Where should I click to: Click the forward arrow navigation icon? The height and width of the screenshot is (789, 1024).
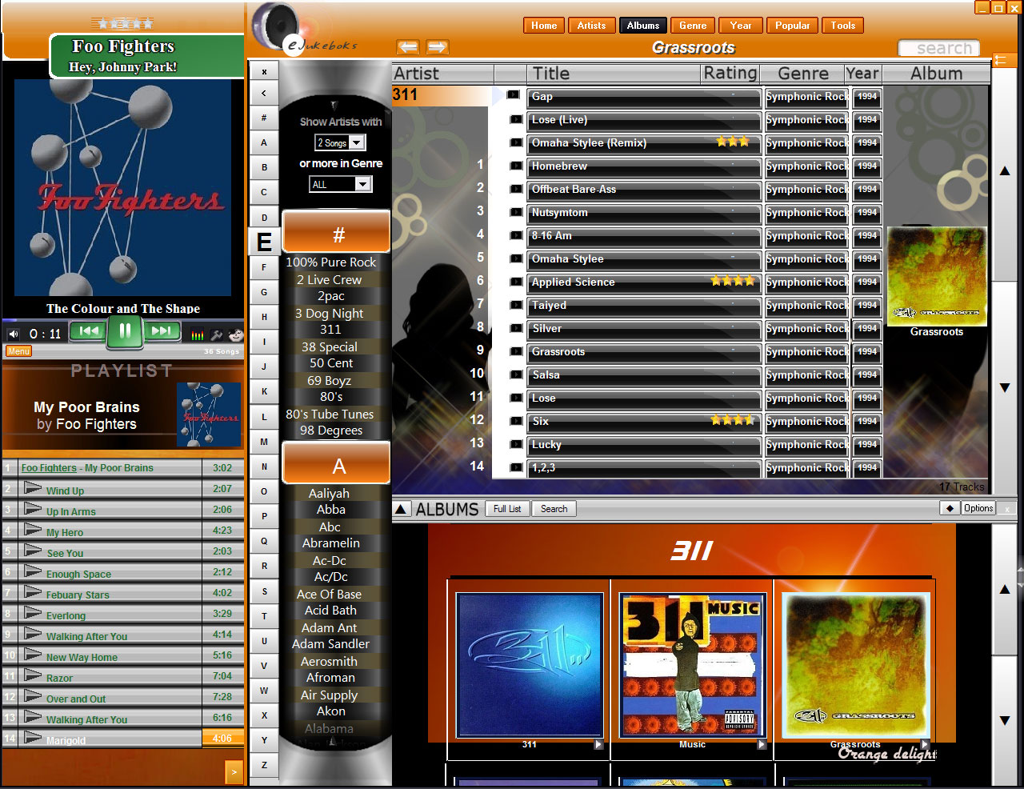[437, 47]
